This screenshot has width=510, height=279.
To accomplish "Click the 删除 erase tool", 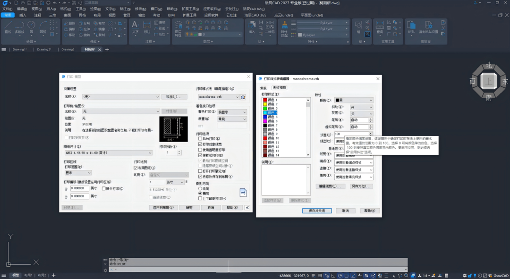I will 69,24.
